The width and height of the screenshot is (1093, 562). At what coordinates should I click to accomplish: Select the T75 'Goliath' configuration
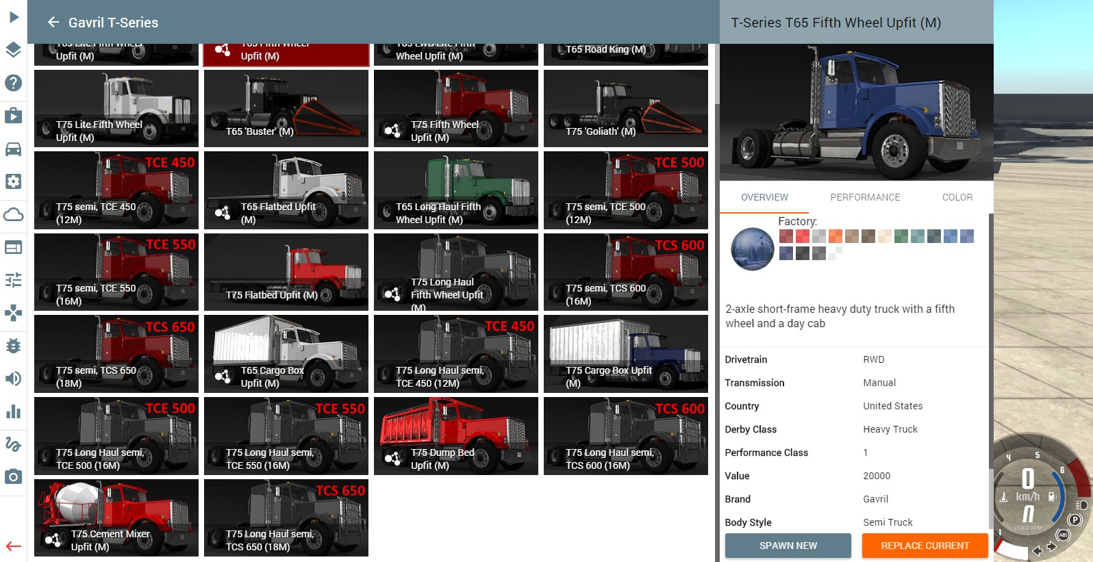tap(626, 108)
